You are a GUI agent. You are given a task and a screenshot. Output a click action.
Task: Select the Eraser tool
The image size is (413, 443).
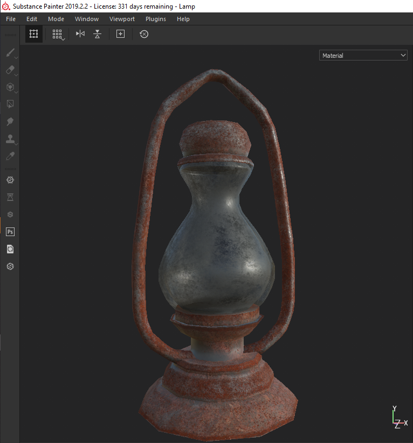(x=10, y=70)
